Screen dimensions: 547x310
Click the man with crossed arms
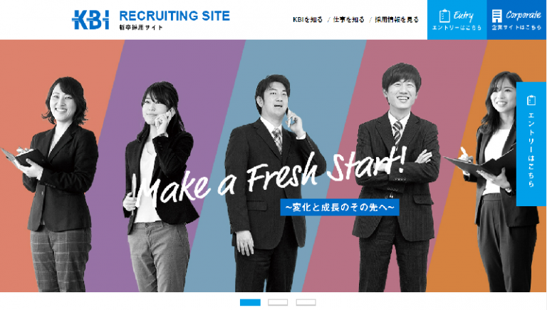click(396, 178)
